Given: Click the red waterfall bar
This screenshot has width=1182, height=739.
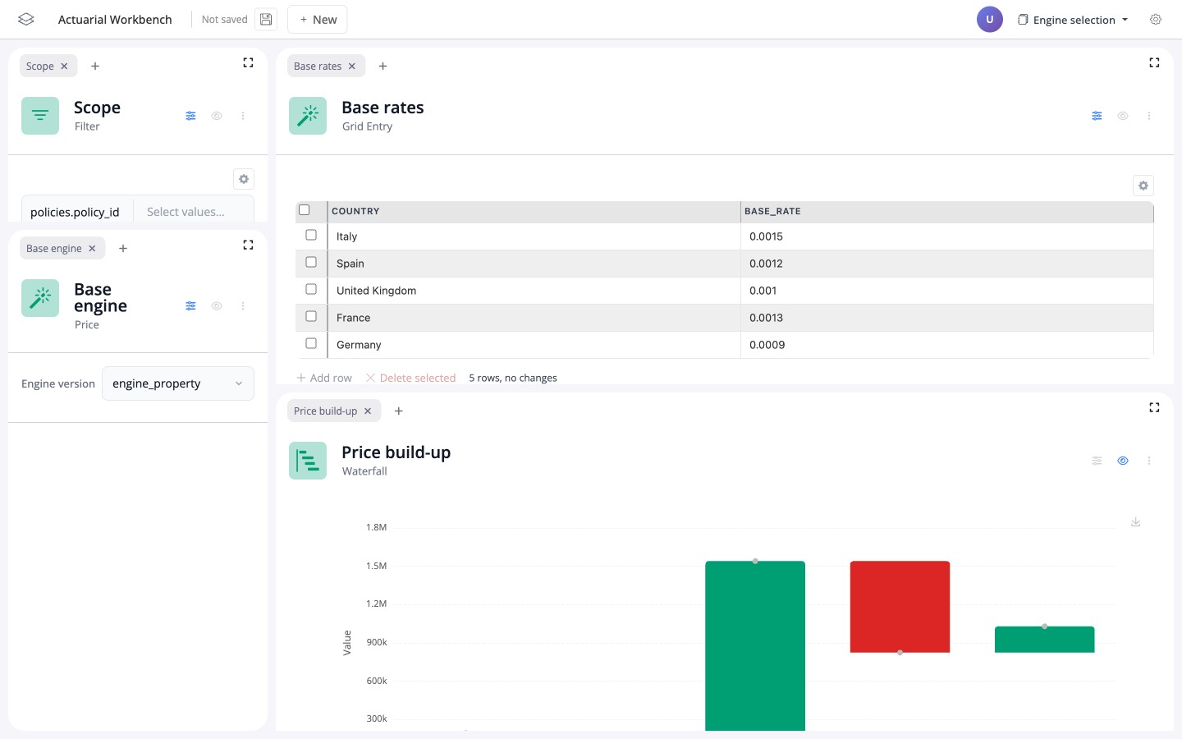Looking at the screenshot, I should pos(900,607).
